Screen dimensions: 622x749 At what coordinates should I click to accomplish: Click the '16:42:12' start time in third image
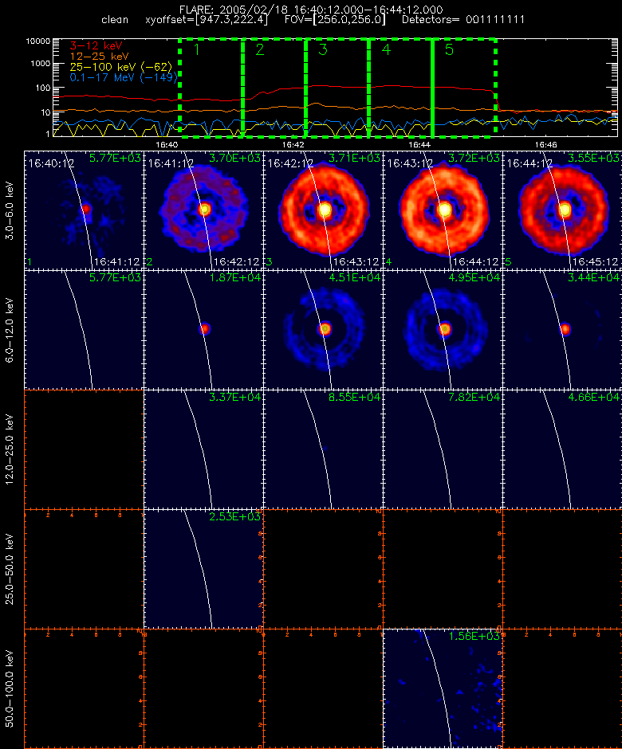pos(290,164)
